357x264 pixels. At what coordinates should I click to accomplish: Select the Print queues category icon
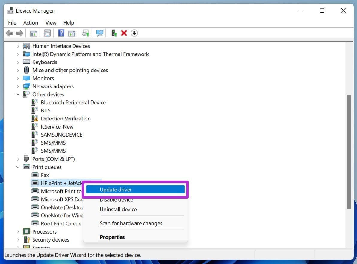click(26, 167)
